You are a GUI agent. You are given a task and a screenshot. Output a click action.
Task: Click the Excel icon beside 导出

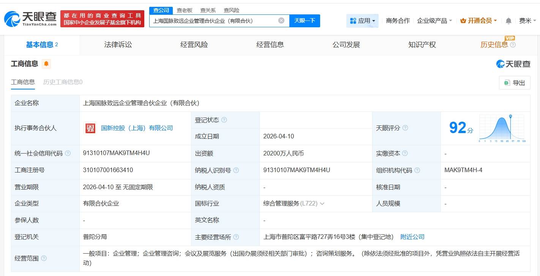click(507, 83)
